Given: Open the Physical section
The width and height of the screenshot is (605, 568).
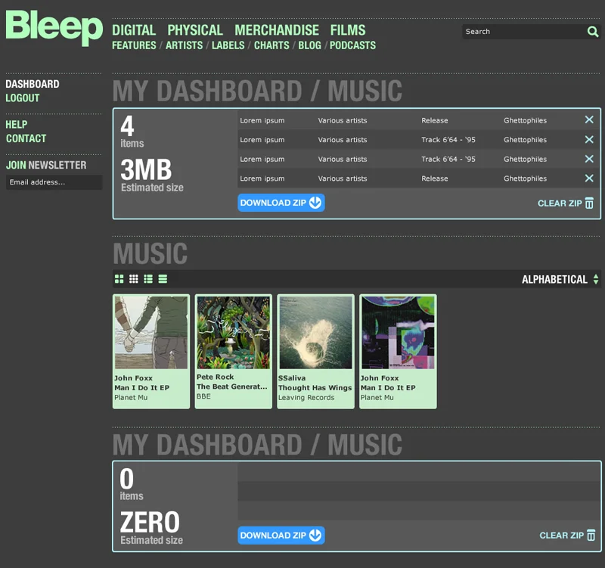Looking at the screenshot, I should coord(195,30).
